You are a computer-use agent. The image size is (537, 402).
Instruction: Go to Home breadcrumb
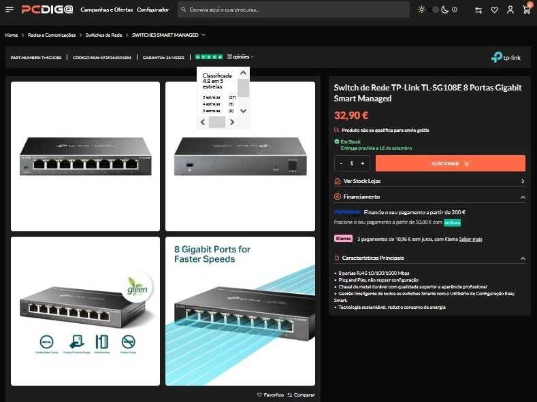point(12,35)
